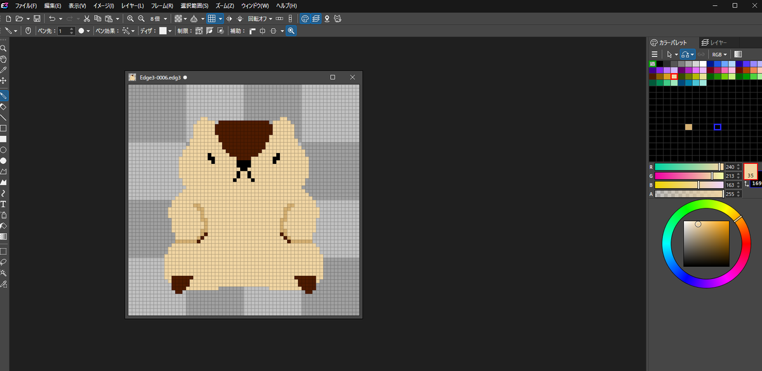762x371 pixels.
Task: Choose the eyedropper tool in left toolbar
Action: 3,69
